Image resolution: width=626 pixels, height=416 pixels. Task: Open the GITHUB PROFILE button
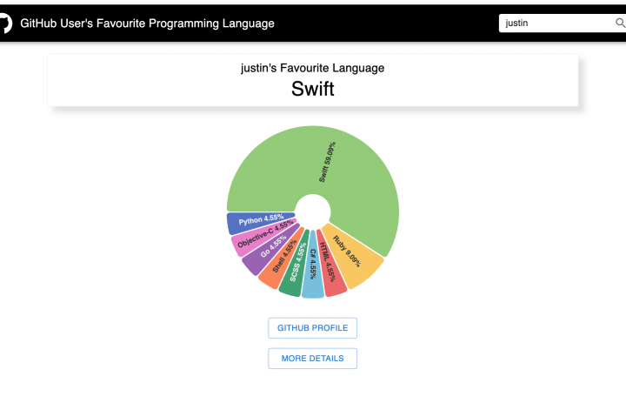pos(312,328)
